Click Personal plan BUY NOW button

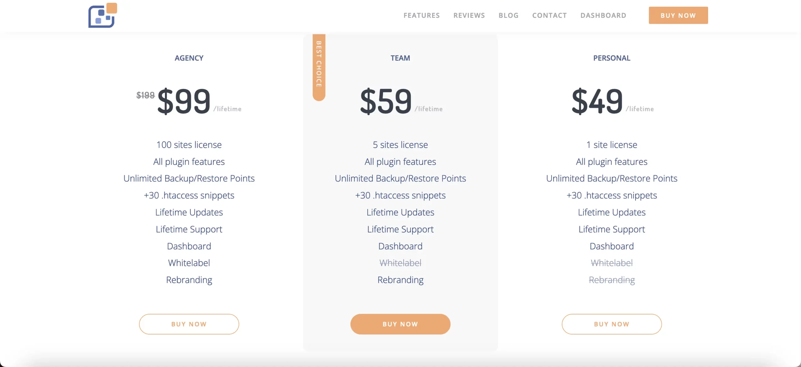click(x=611, y=324)
